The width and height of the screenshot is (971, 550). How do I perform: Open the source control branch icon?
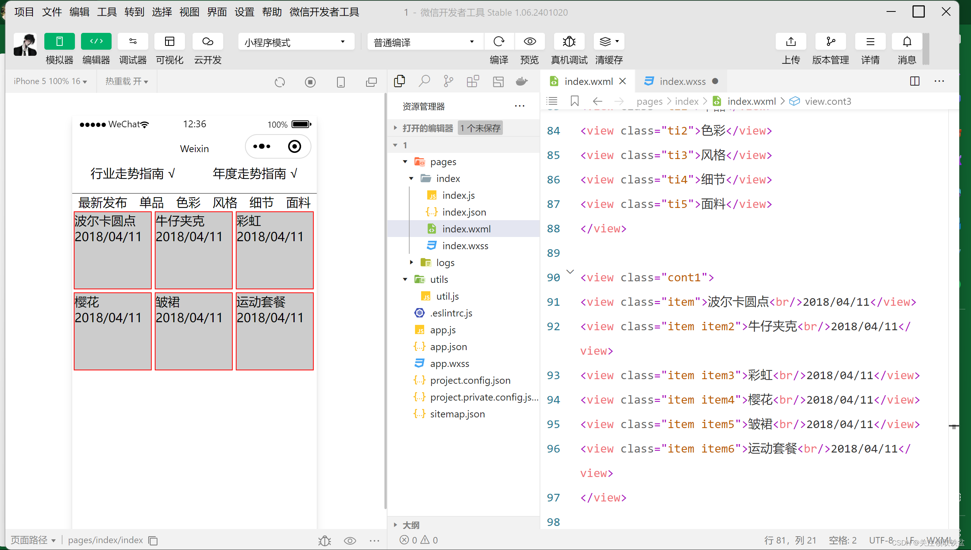click(449, 81)
